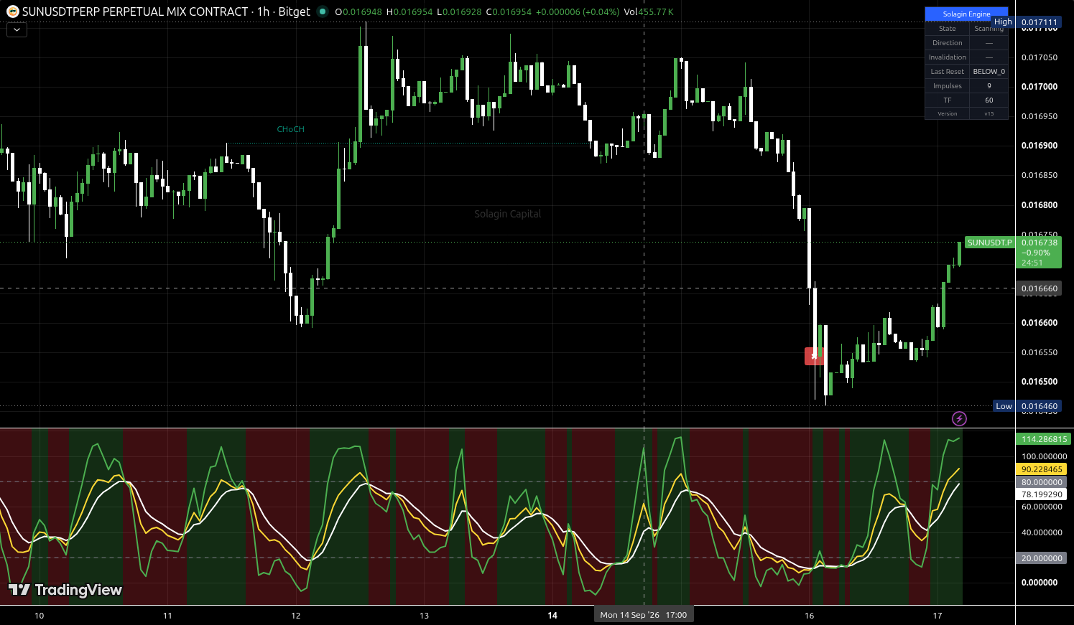This screenshot has width=1074, height=625.
Task: Click the State label cell
Action: (947, 28)
